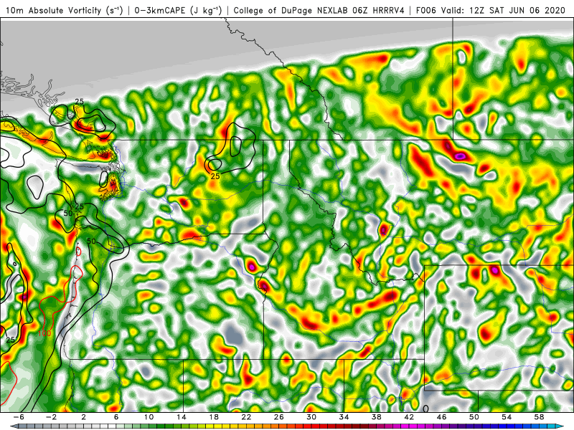
Task: Click the colorbar tick label "22"
Action: point(246,417)
